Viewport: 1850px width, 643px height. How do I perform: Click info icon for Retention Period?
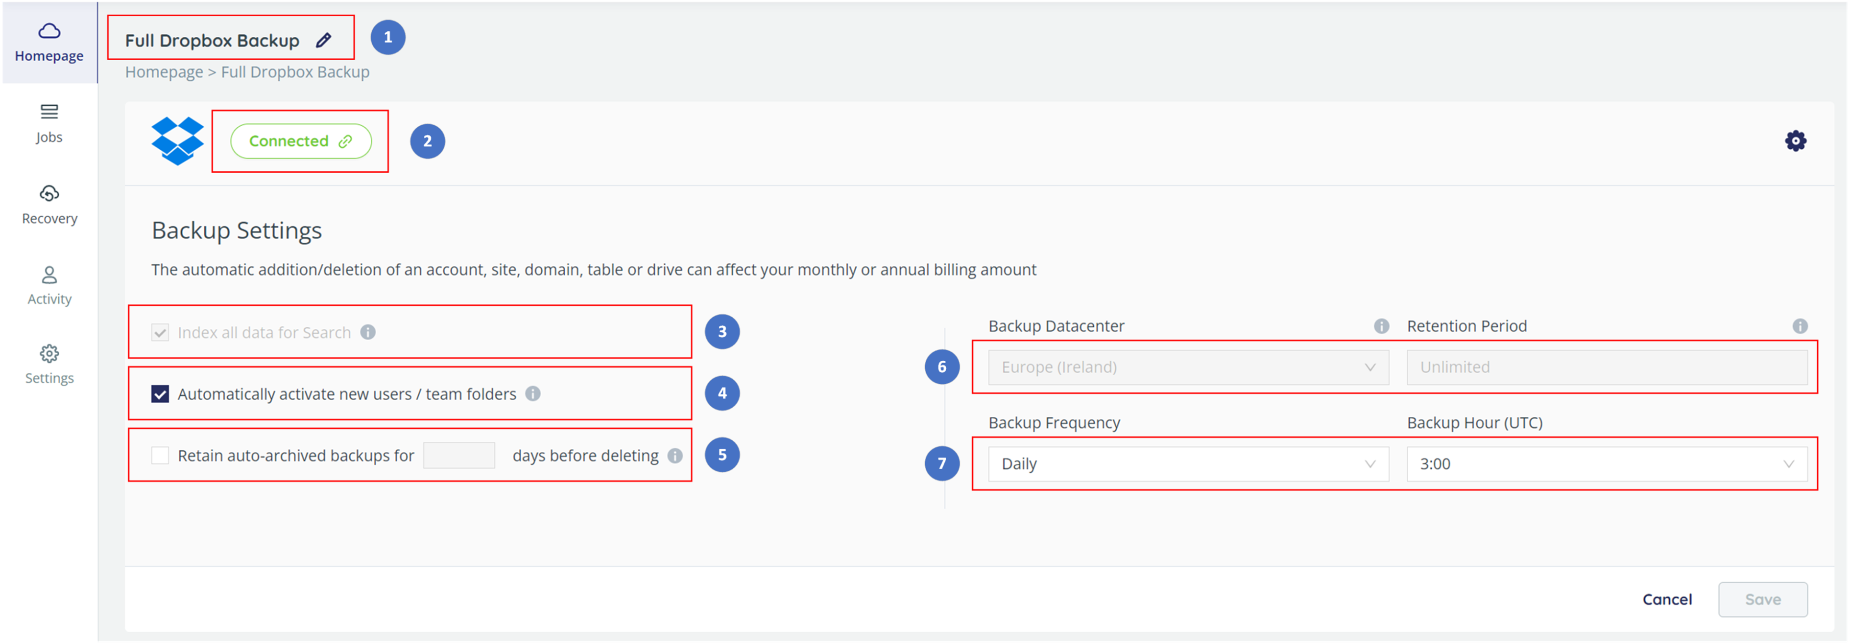pyautogui.click(x=1800, y=326)
